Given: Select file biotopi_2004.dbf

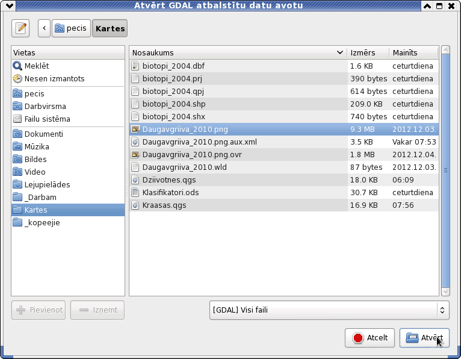Looking at the screenshot, I should click(284, 66).
